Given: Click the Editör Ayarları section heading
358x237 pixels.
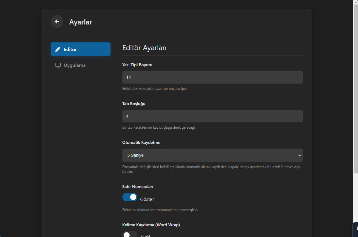Looking at the screenshot, I should (x=144, y=48).
